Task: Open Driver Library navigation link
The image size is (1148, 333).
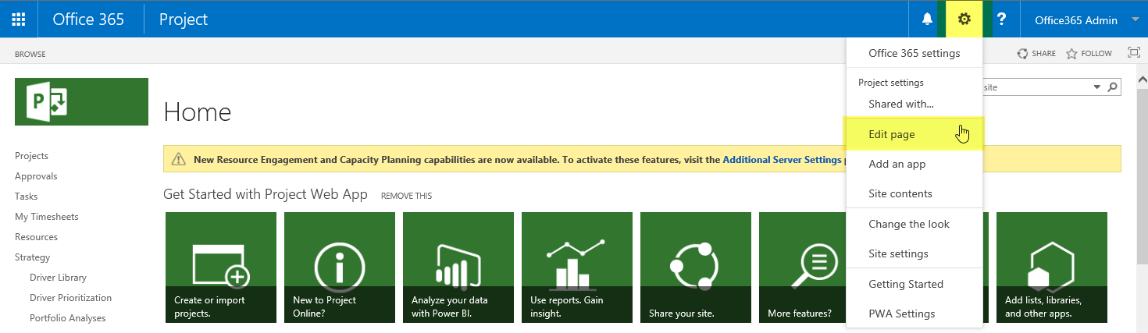Action: [58, 278]
